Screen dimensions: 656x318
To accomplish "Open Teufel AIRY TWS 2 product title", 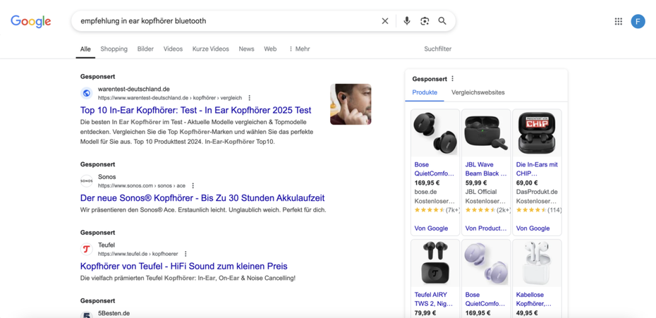I will click(435, 299).
